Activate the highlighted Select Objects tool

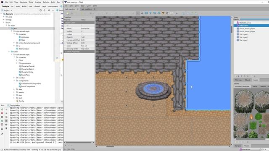(138, 13)
